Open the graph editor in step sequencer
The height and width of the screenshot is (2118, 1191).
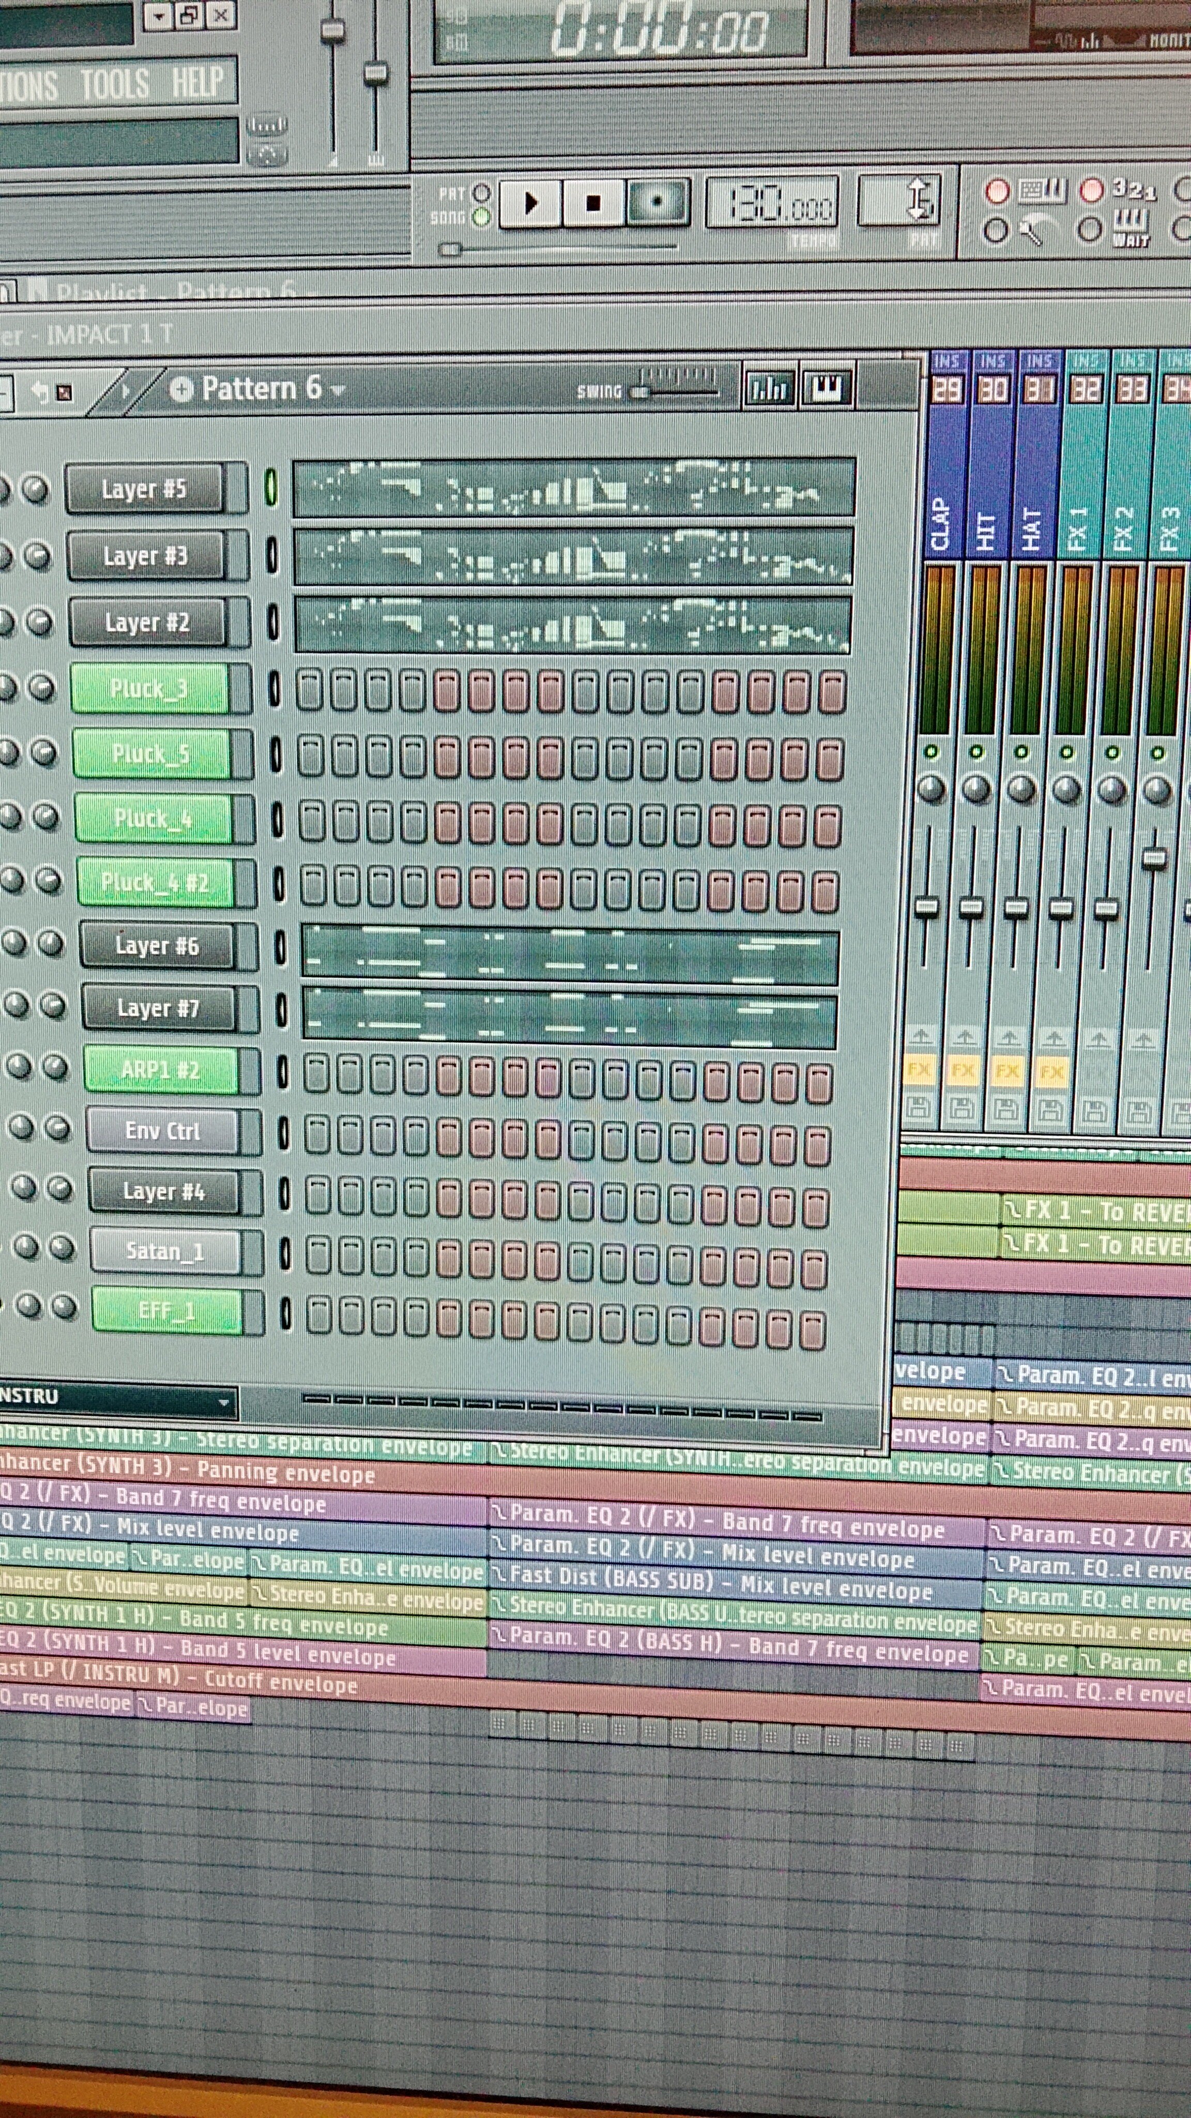pyautogui.click(x=769, y=388)
